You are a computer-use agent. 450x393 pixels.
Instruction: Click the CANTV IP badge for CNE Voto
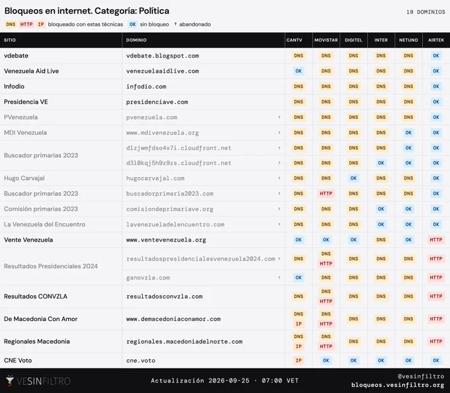[x=298, y=361]
